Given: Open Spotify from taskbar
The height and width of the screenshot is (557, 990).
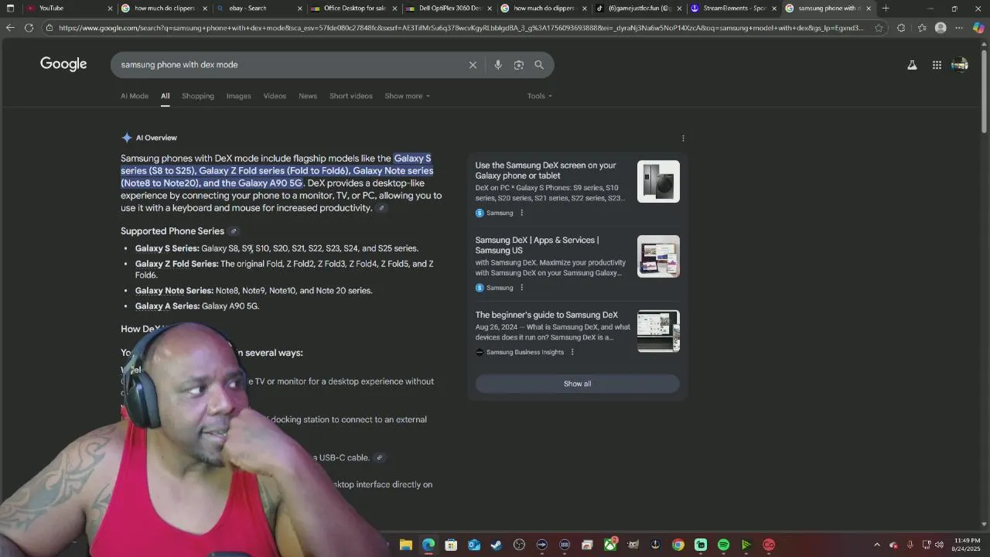Looking at the screenshot, I should click(723, 545).
